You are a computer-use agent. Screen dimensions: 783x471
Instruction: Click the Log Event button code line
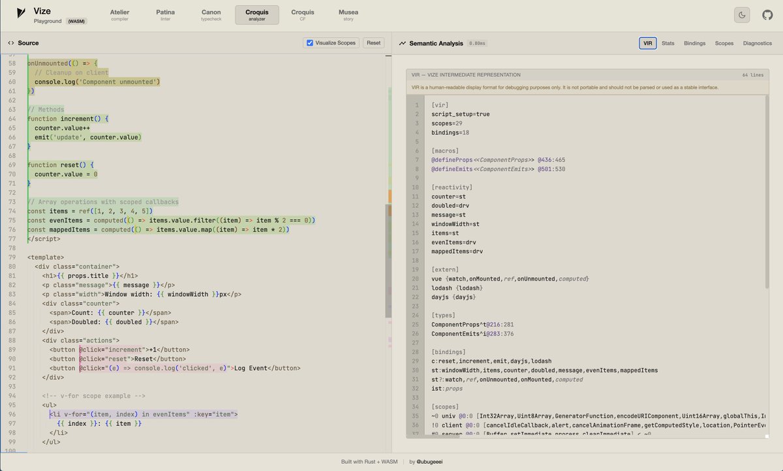(x=175, y=368)
